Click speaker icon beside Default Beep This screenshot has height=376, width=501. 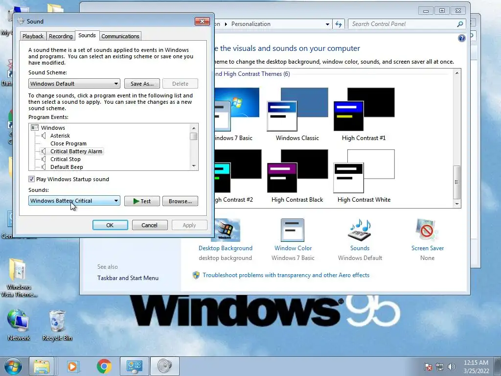[44, 167]
